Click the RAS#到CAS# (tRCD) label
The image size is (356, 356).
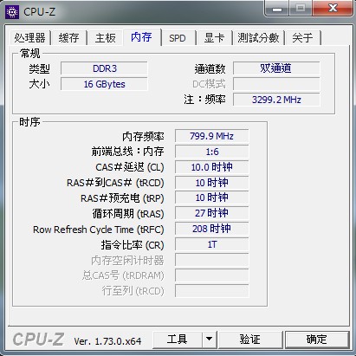[115, 183]
